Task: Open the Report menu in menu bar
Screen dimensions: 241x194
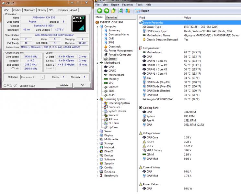Action: click(115, 5)
